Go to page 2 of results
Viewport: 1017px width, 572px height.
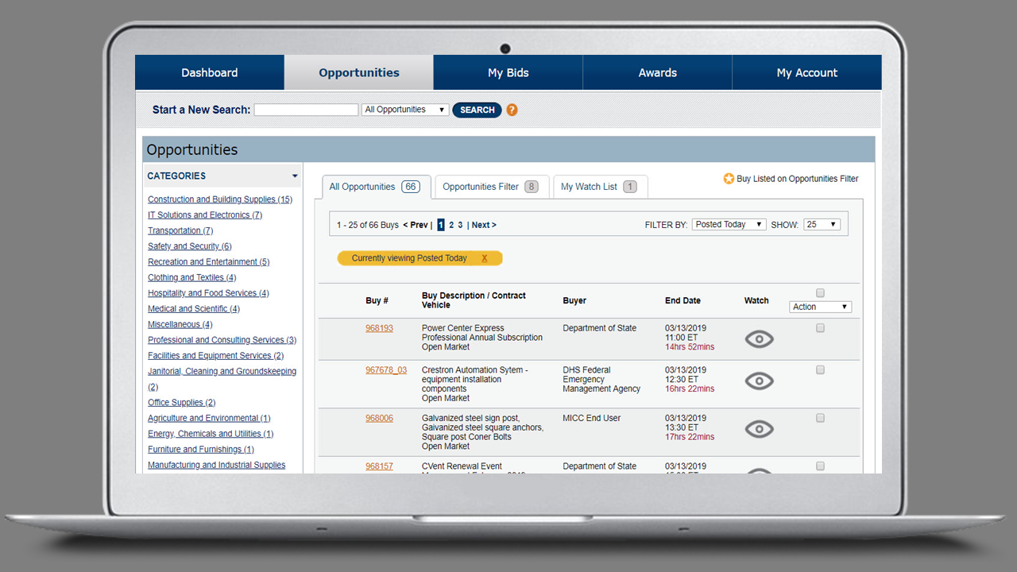(451, 226)
